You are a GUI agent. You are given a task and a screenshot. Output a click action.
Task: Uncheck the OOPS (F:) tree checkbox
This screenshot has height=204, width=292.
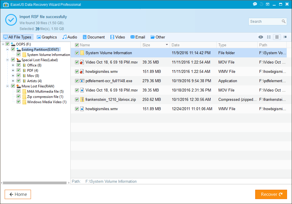click(8, 44)
